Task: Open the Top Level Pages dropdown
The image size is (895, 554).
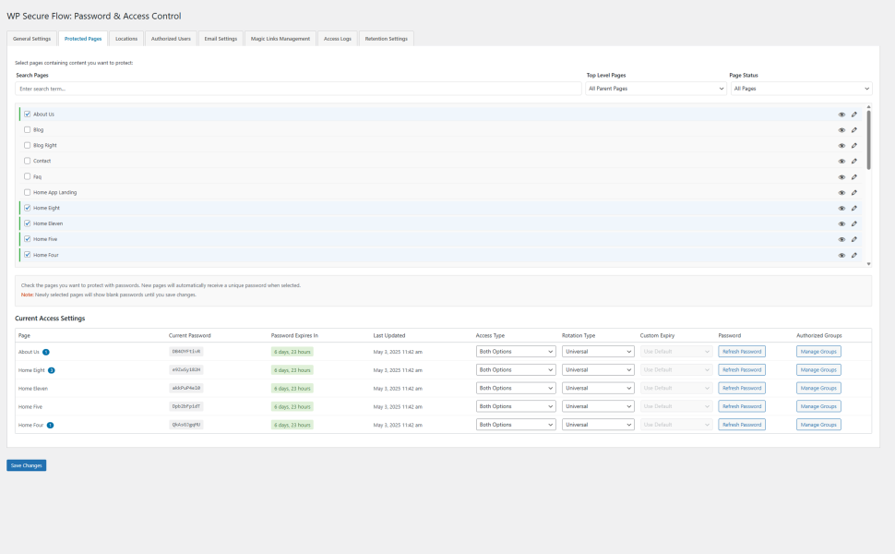Action: [656, 89]
